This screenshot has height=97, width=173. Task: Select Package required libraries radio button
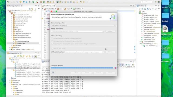(52, 41)
